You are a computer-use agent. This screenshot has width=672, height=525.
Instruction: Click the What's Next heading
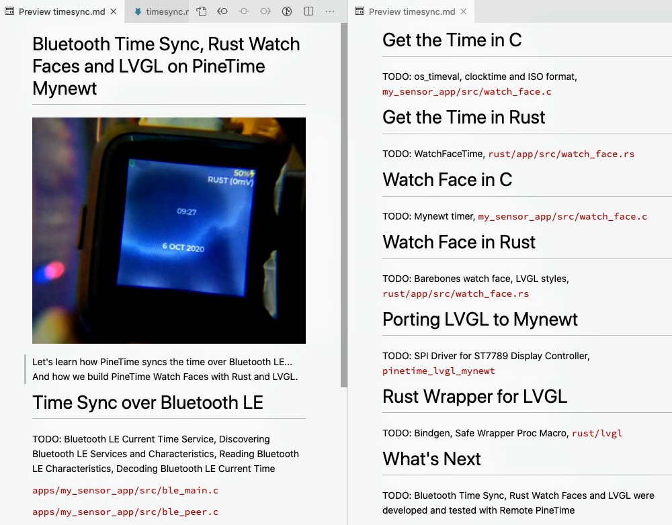[x=431, y=459]
